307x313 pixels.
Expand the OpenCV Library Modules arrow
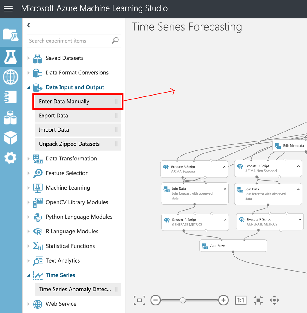[x=28, y=202]
